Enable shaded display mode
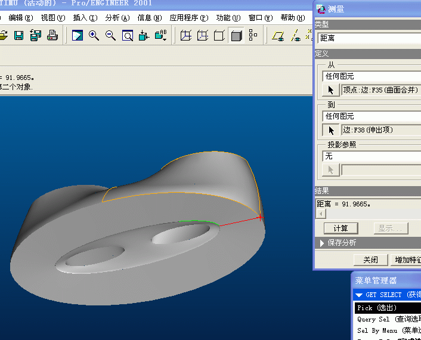Viewport: 421px width, 340px height. [x=236, y=35]
